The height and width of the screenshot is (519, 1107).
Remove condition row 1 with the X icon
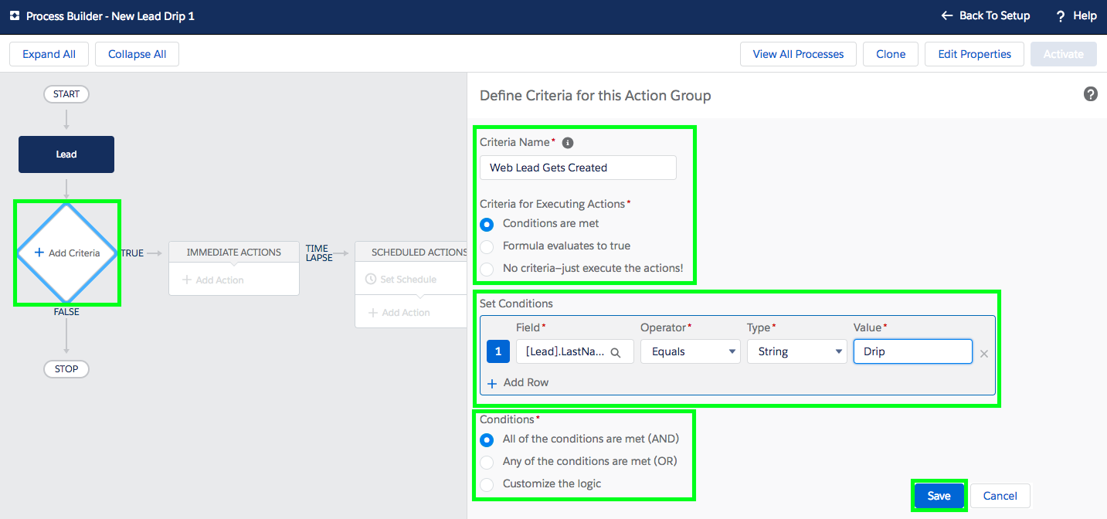pyautogui.click(x=984, y=354)
